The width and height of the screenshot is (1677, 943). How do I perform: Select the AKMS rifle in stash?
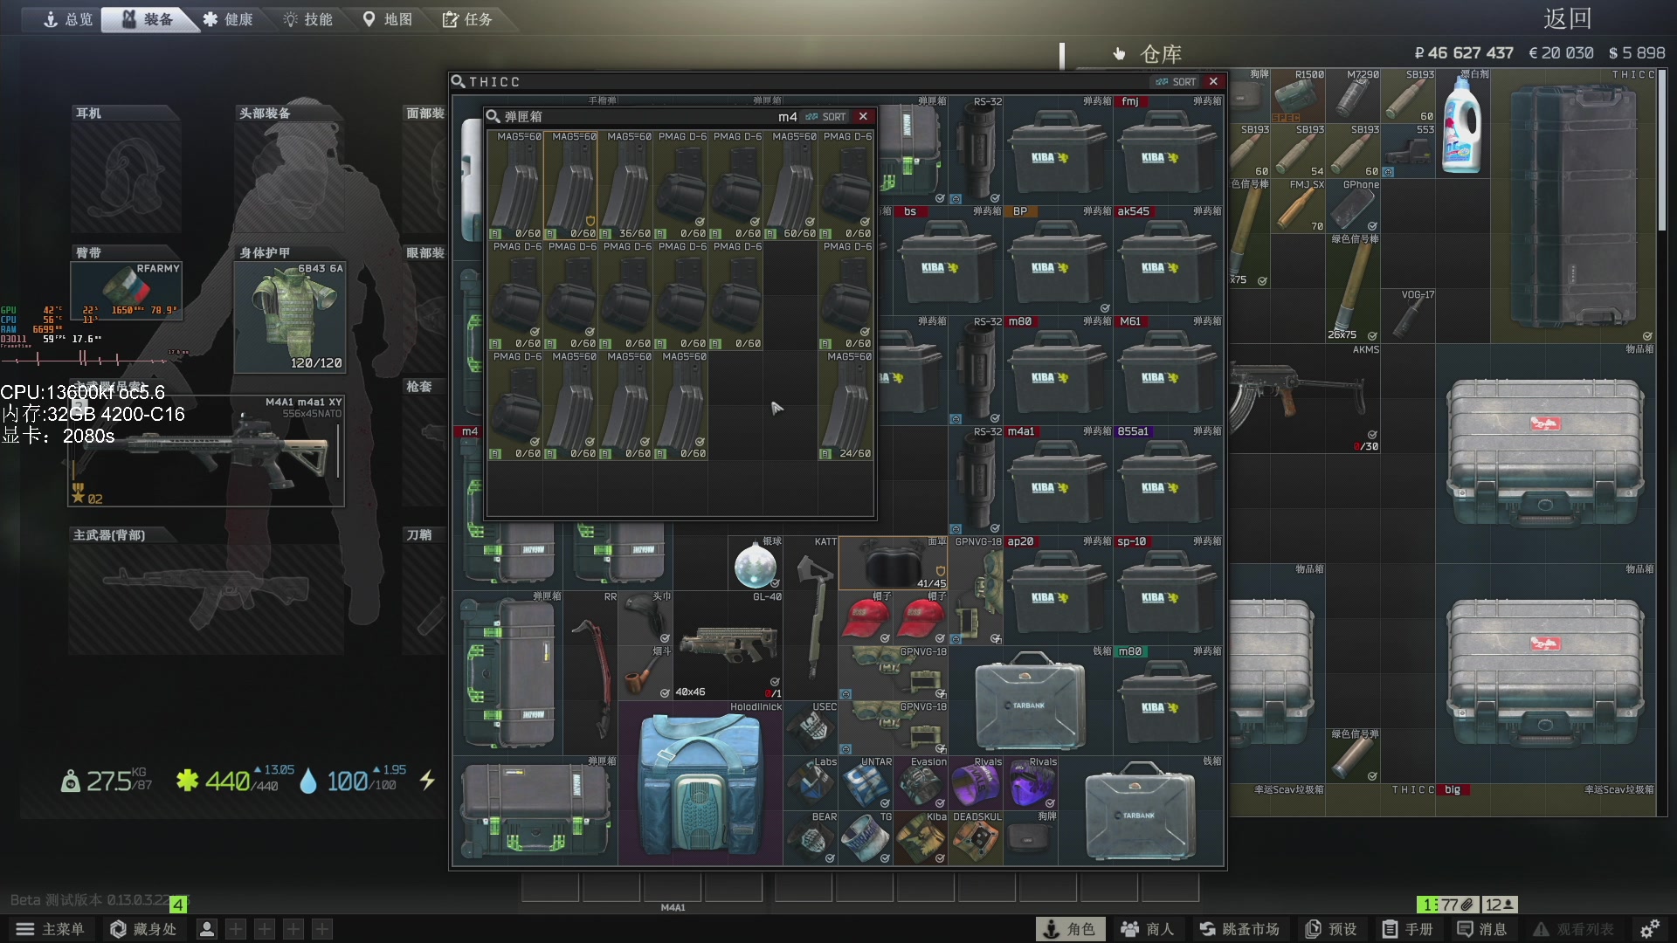pyautogui.click(x=1305, y=398)
